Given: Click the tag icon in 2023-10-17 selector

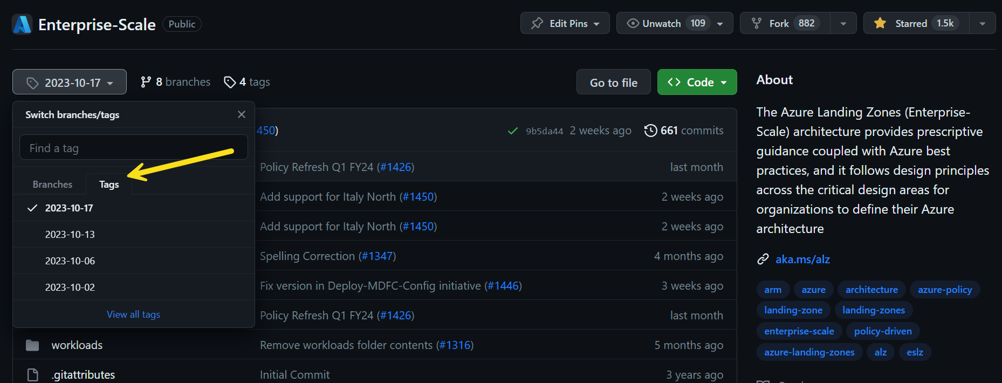Looking at the screenshot, I should click(32, 83).
